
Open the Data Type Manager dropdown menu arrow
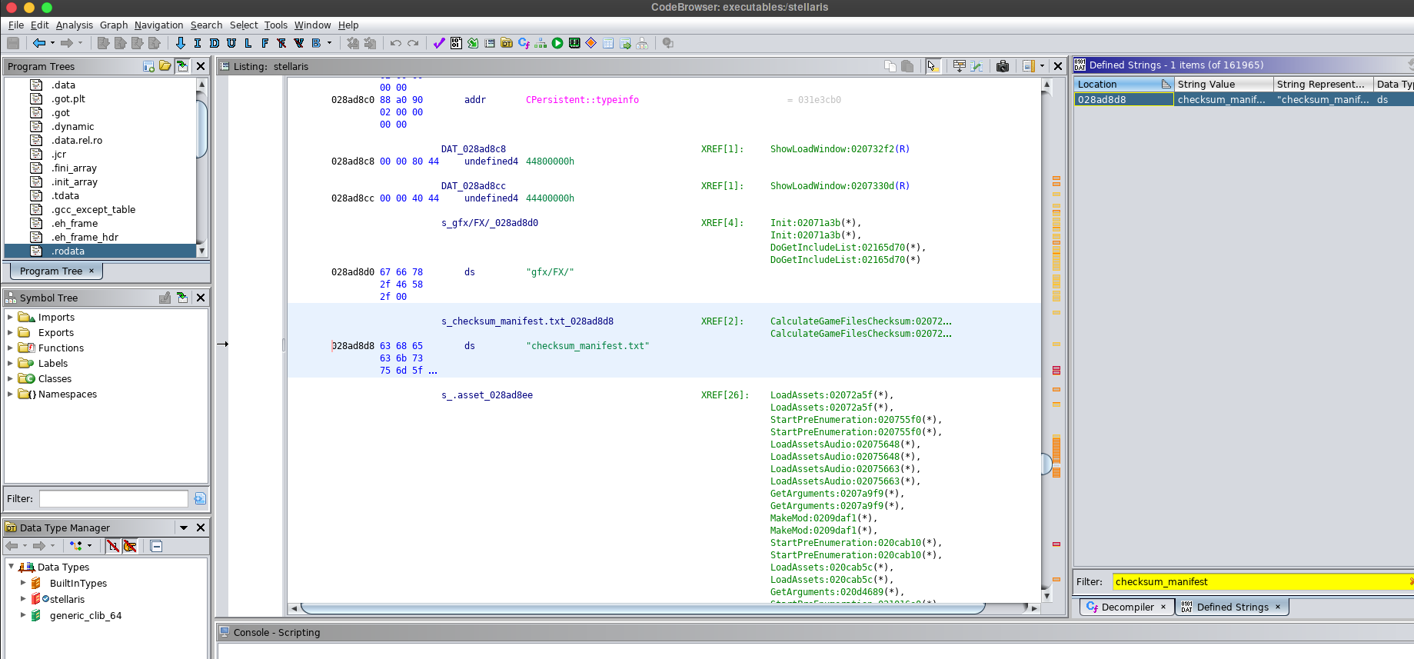184,528
